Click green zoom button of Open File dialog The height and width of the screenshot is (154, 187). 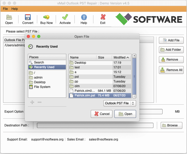click(x=39, y=36)
